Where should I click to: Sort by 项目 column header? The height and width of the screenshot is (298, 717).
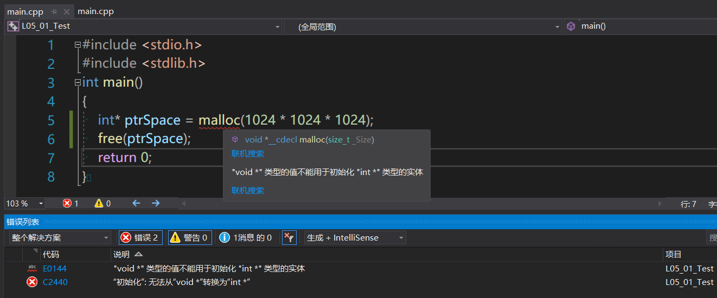[690, 254]
